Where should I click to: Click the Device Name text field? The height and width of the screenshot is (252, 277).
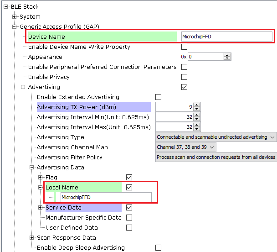(x=227, y=37)
